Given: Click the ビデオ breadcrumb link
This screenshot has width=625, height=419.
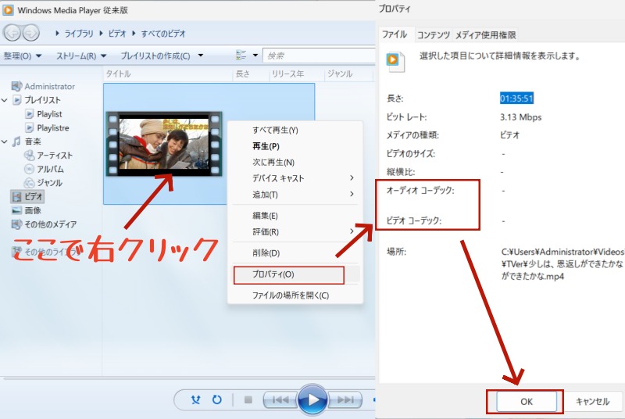Looking at the screenshot, I should click(x=116, y=34).
